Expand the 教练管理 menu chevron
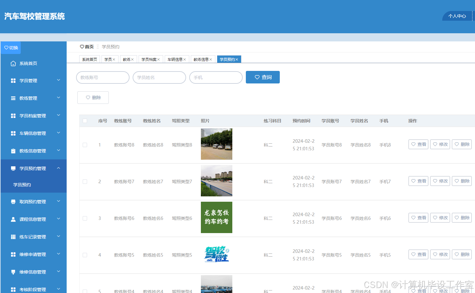This screenshot has height=293, width=475. click(58, 98)
